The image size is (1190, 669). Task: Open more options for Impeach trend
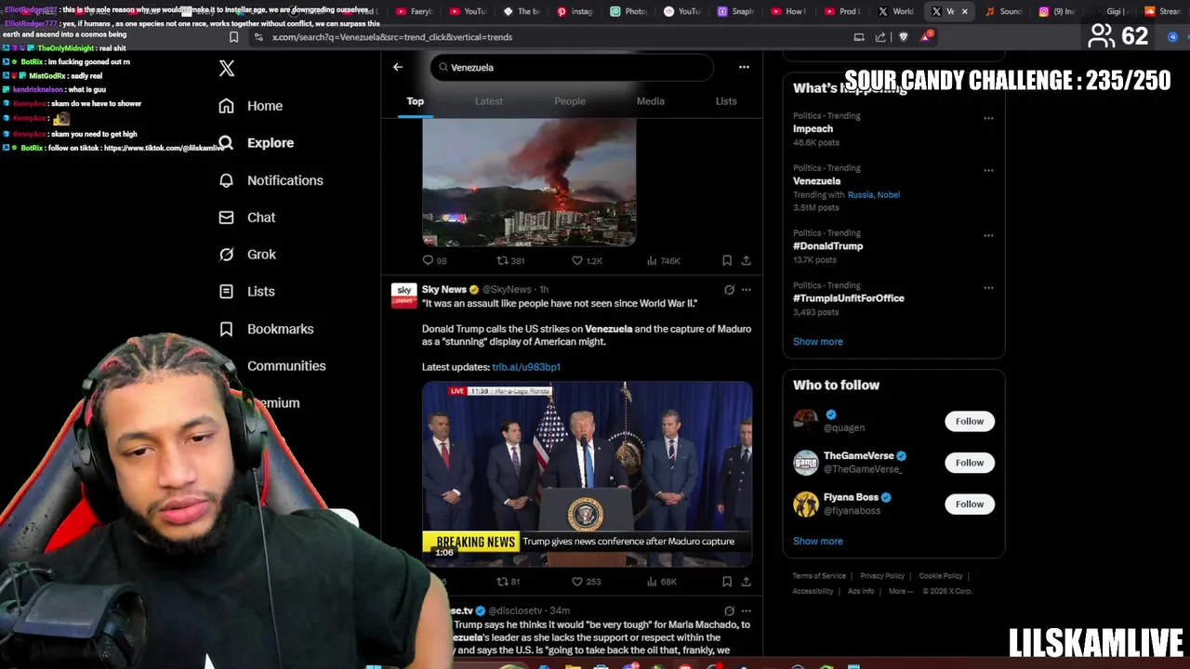pos(988,118)
